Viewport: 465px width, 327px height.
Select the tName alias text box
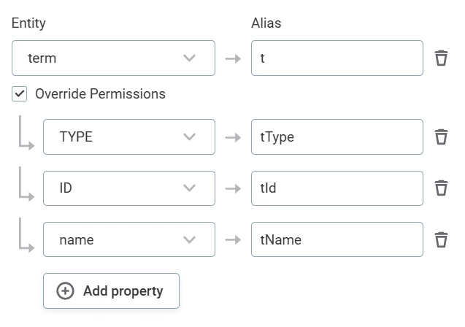coord(337,239)
